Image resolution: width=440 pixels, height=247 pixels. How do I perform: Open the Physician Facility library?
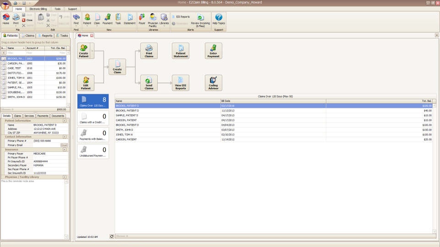(x=153, y=18)
